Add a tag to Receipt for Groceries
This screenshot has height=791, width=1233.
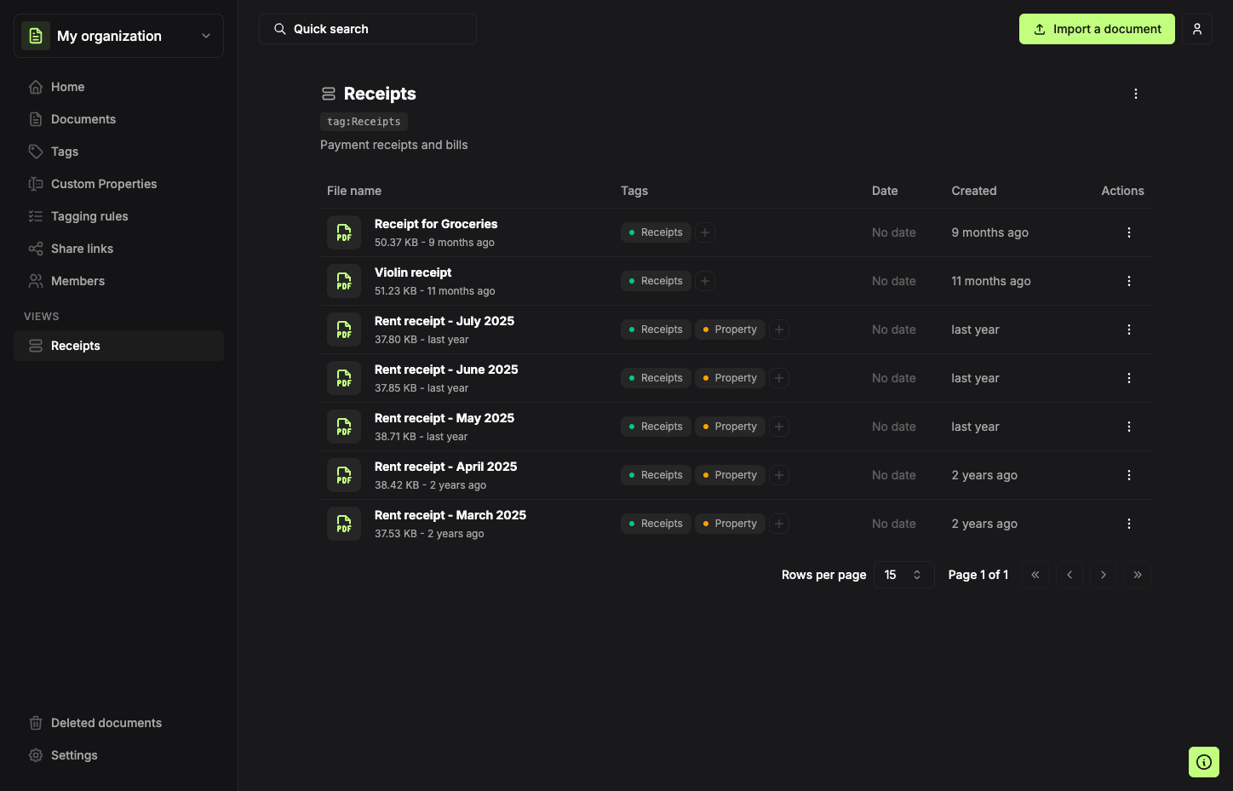705,232
